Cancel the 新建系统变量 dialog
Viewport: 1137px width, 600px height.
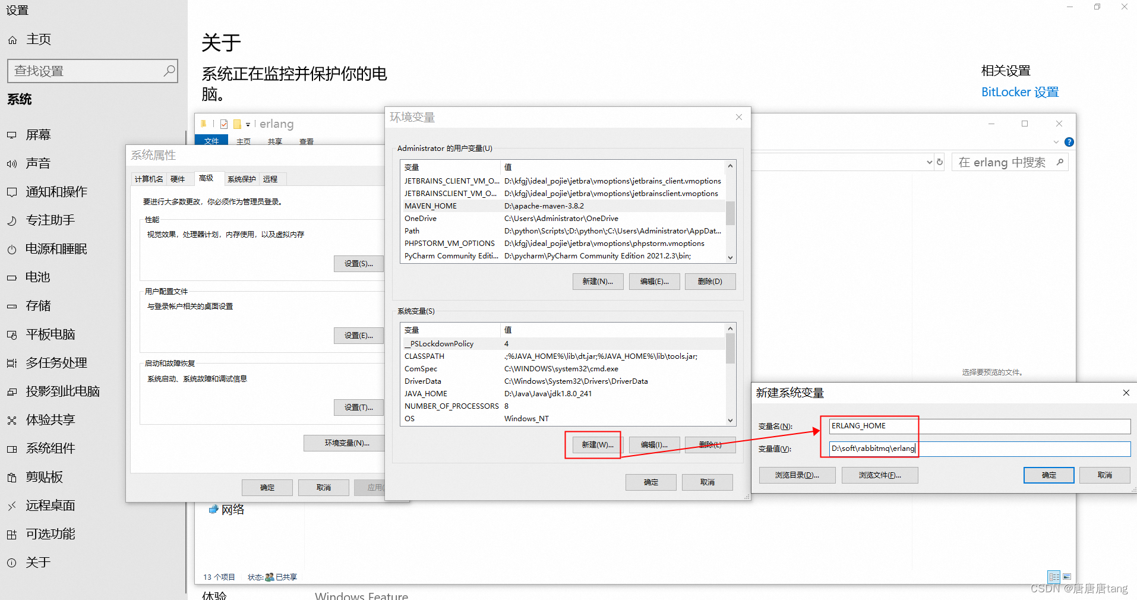(x=1105, y=475)
